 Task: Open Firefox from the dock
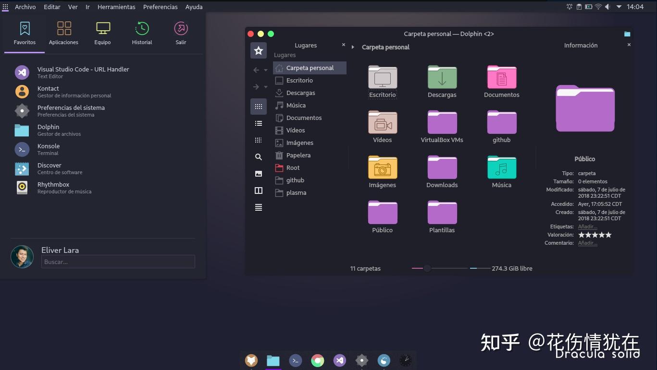pos(251,360)
